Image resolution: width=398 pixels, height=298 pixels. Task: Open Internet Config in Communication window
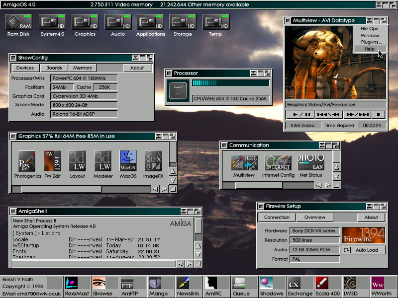click(x=278, y=163)
